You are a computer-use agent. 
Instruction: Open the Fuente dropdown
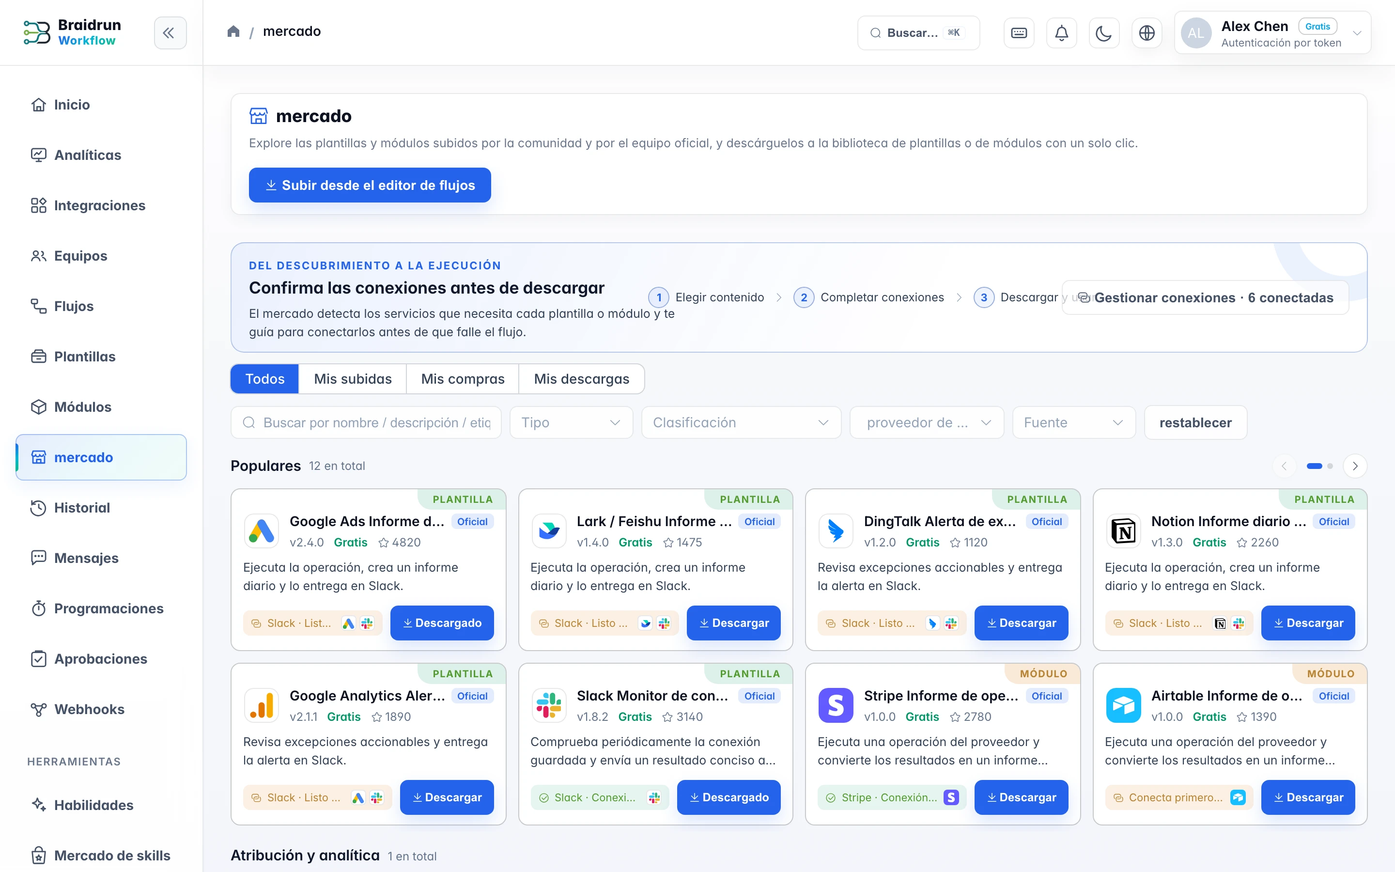coord(1074,423)
